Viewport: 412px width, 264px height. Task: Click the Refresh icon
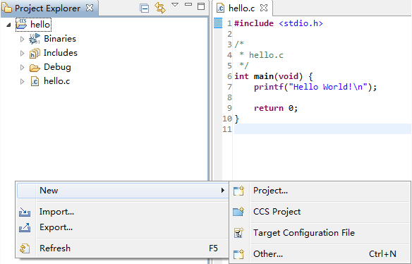point(25,248)
